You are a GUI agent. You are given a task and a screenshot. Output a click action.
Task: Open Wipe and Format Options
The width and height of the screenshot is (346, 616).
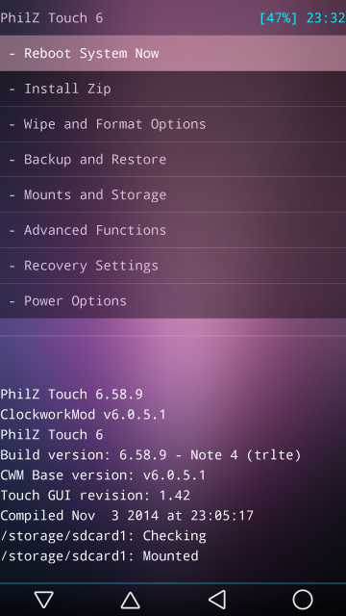(x=173, y=124)
